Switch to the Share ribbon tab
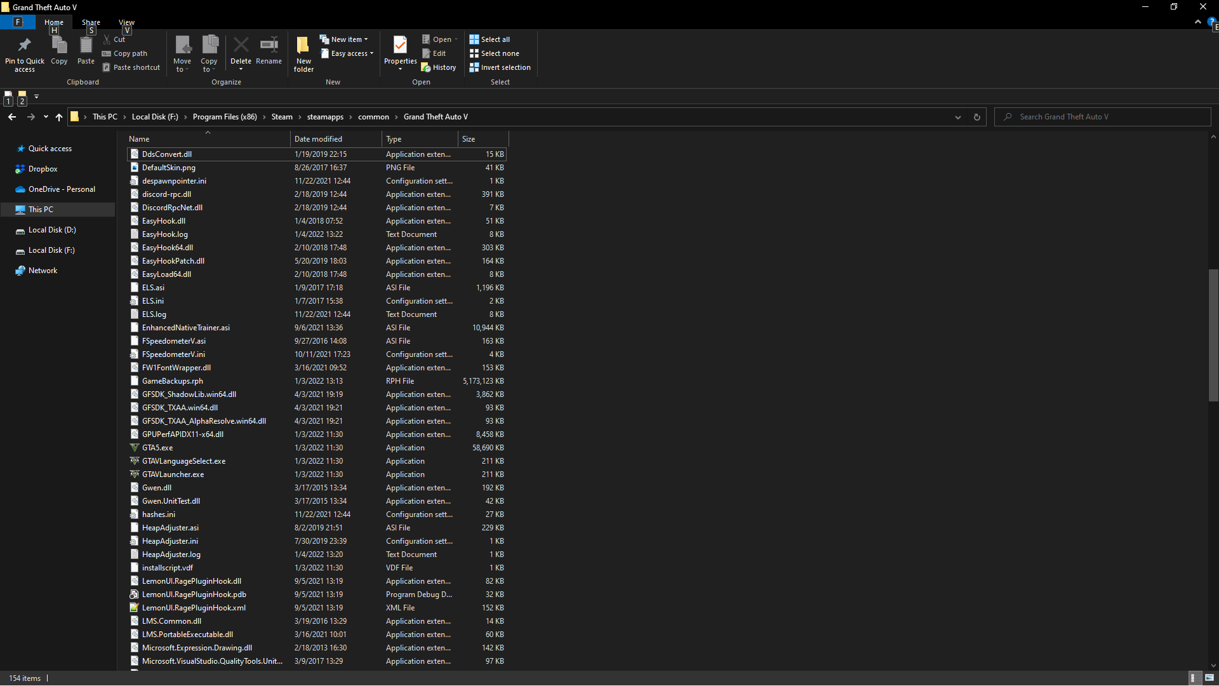The image size is (1219, 686). [x=91, y=22]
